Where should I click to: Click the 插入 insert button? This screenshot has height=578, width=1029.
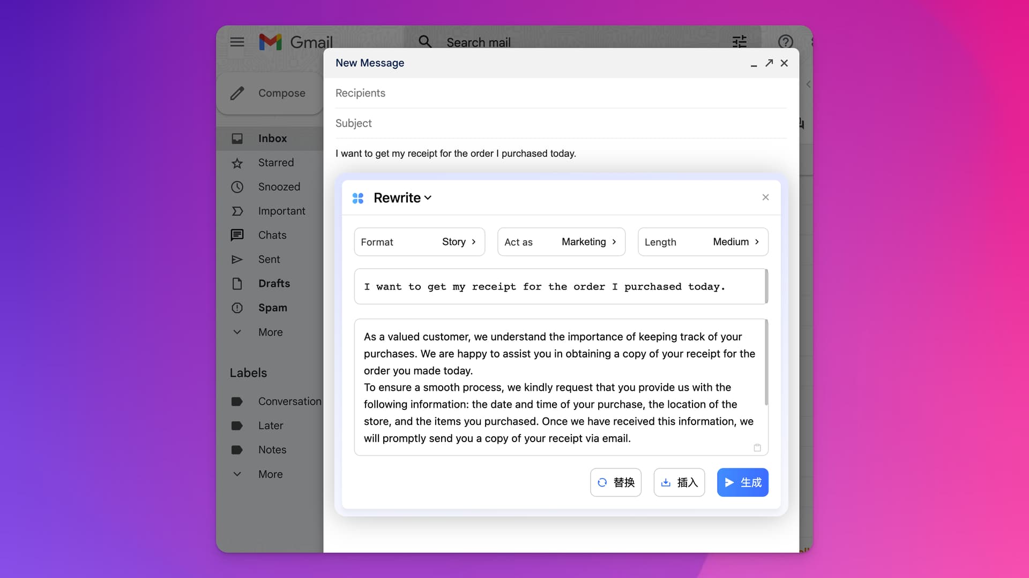point(678,483)
